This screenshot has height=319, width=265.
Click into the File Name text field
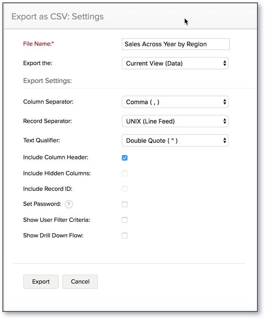(176, 44)
